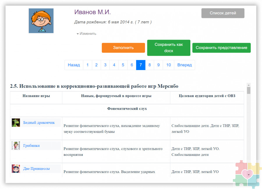Go to page 4

(114, 65)
